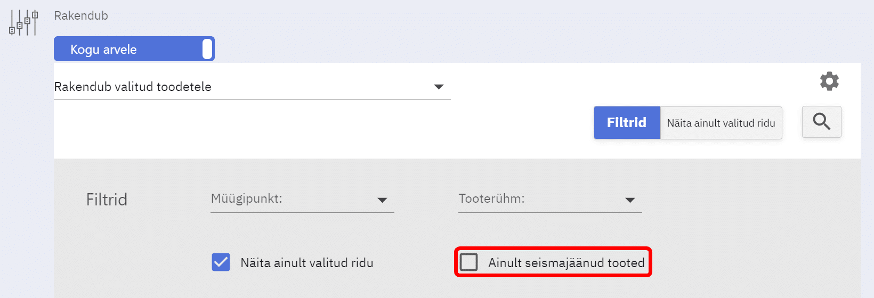Click the magnifying glass search button
The image size is (874, 298).
pyautogui.click(x=821, y=122)
